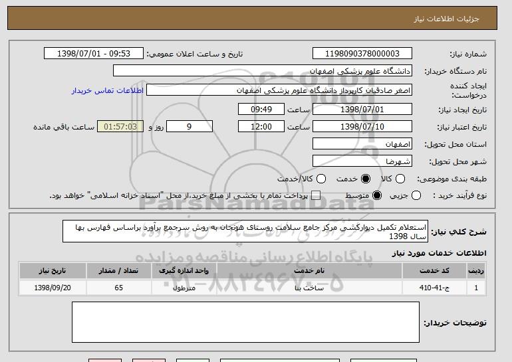This screenshot has height=362, width=512.
Task: Click the نوع فرآیند خرید label
Action: [x=459, y=195]
